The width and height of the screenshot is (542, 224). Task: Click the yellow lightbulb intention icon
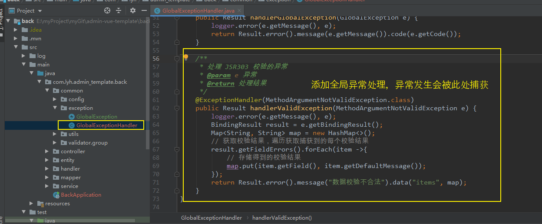tap(186, 57)
